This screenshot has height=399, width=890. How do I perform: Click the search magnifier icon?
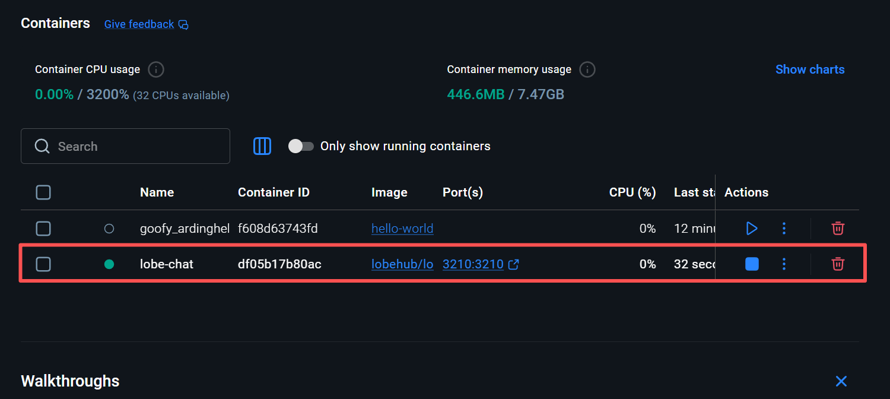point(42,146)
